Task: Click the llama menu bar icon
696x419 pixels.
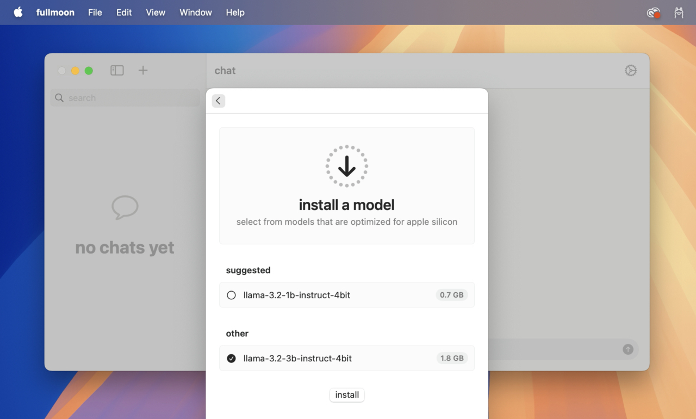Action: (x=679, y=12)
